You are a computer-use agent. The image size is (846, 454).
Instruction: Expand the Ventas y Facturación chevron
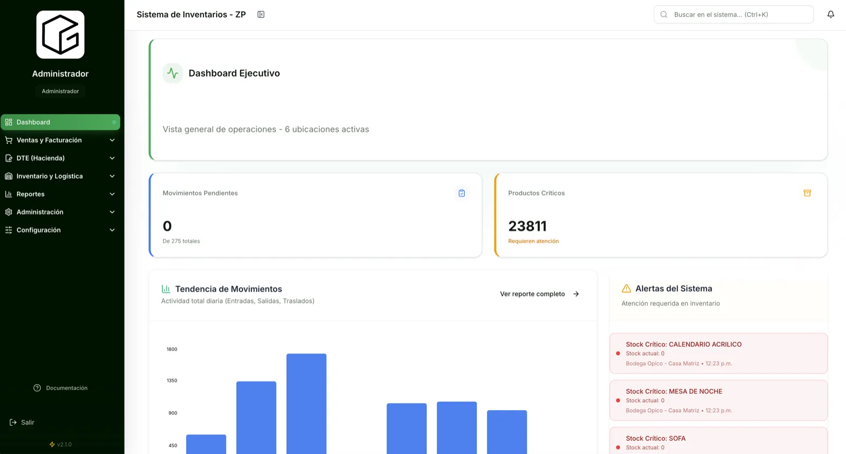112,140
